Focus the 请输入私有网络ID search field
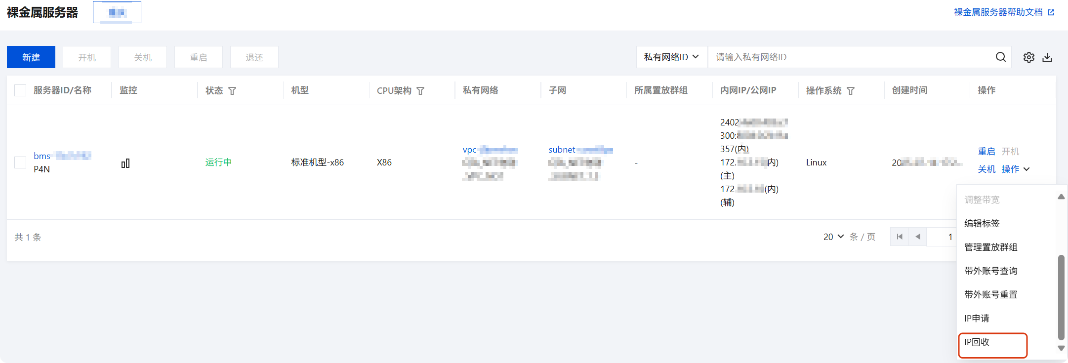This screenshot has width=1068, height=363. click(x=850, y=57)
